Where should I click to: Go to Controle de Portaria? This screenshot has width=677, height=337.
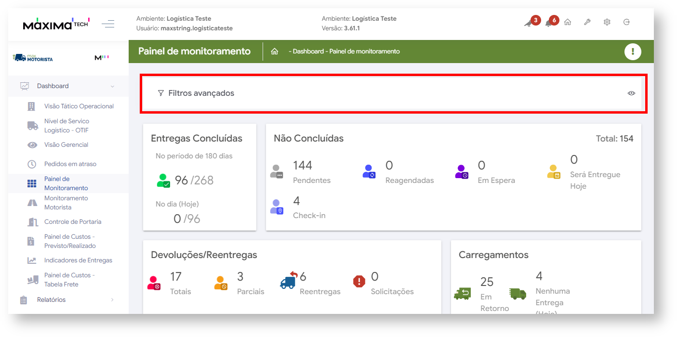pos(73,222)
